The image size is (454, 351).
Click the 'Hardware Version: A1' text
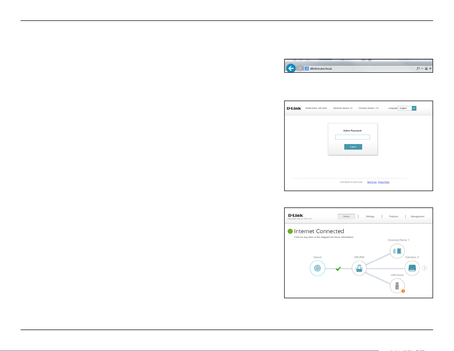343,108
